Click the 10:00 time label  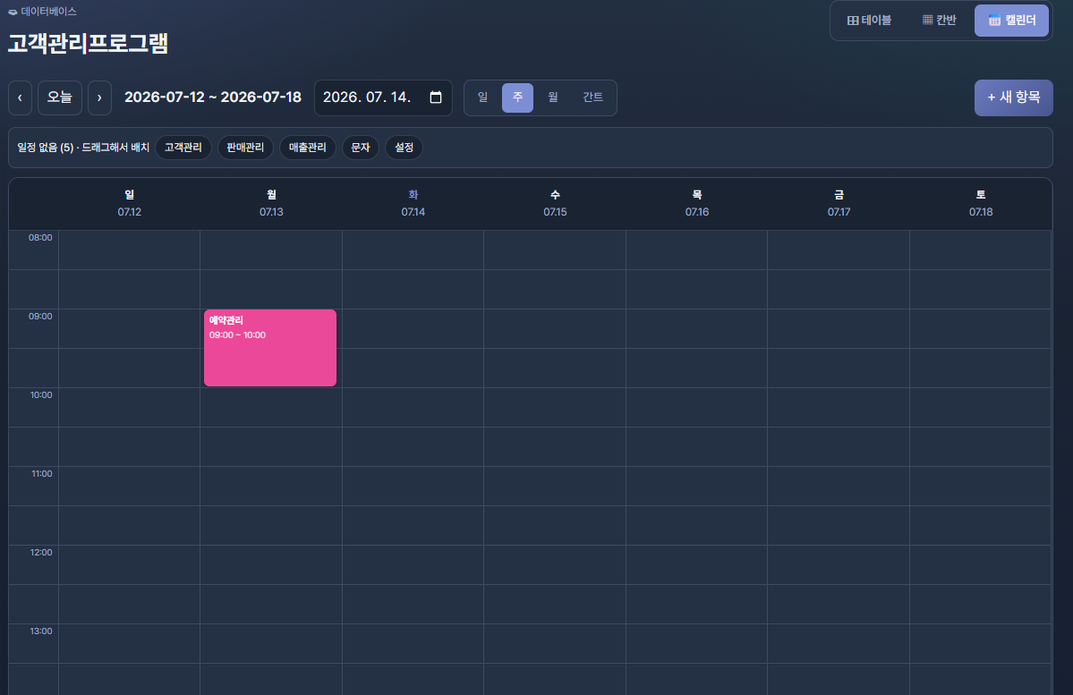point(41,395)
